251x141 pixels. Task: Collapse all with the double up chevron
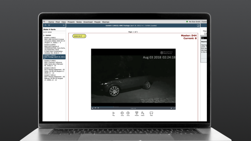tap(45, 25)
